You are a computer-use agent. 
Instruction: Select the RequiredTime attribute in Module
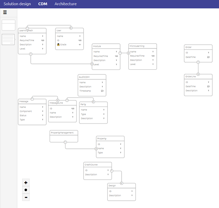(x=101, y=56)
